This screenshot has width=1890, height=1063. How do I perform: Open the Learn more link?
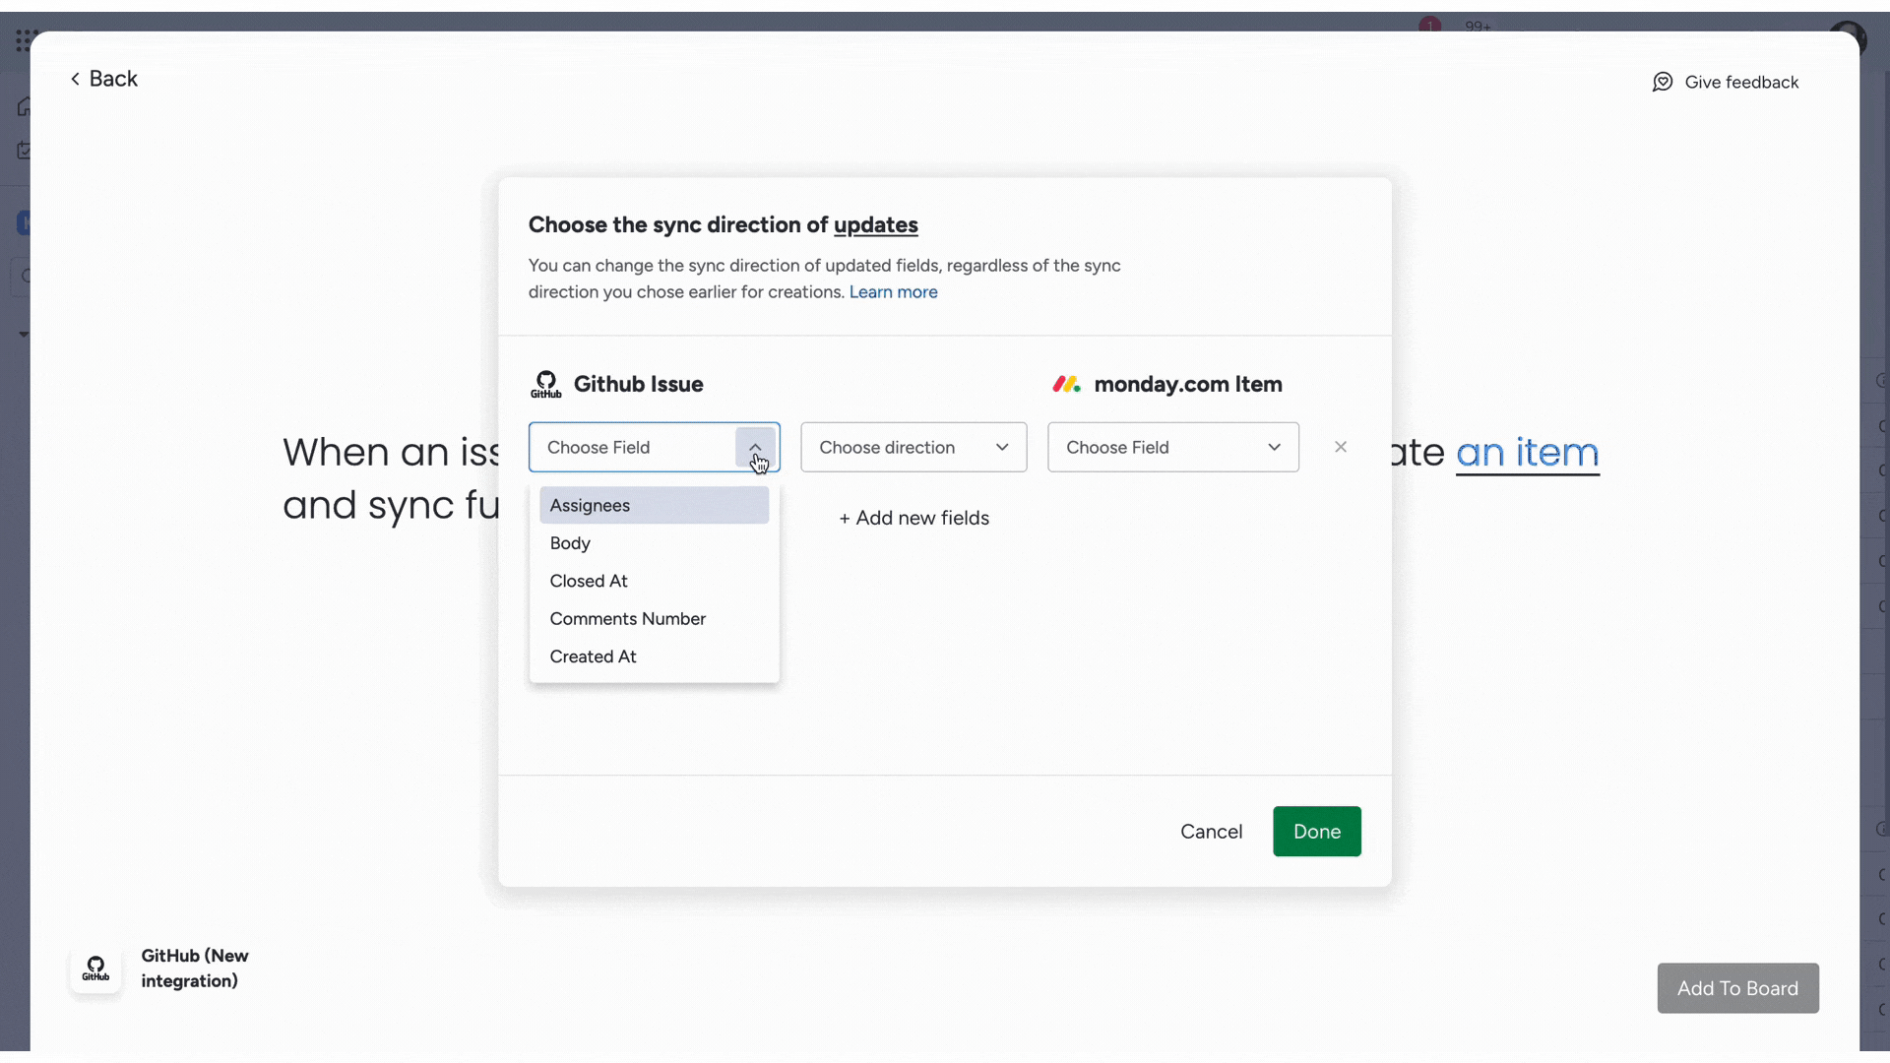coord(893,291)
